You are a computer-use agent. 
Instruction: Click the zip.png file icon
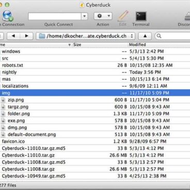click(x=3, y=100)
